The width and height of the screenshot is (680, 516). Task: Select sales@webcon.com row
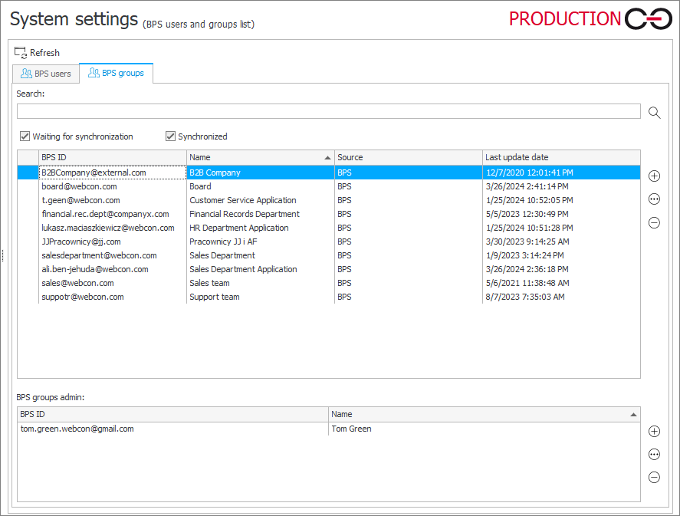point(329,283)
